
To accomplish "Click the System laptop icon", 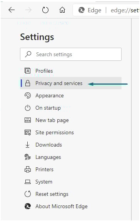I will click(28, 182).
